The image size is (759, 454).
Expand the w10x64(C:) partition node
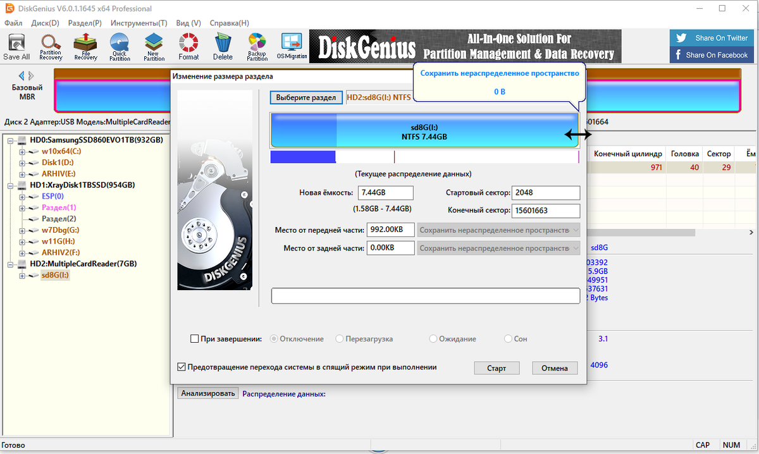point(22,151)
